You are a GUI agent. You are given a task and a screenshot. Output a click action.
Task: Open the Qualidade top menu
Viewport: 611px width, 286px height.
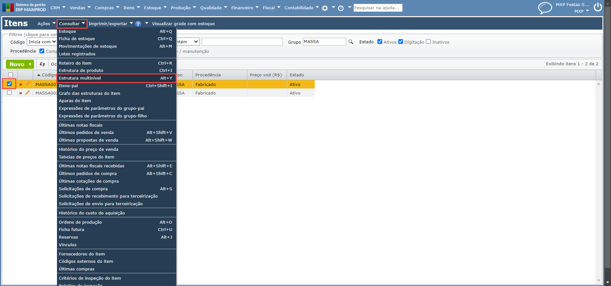click(214, 8)
